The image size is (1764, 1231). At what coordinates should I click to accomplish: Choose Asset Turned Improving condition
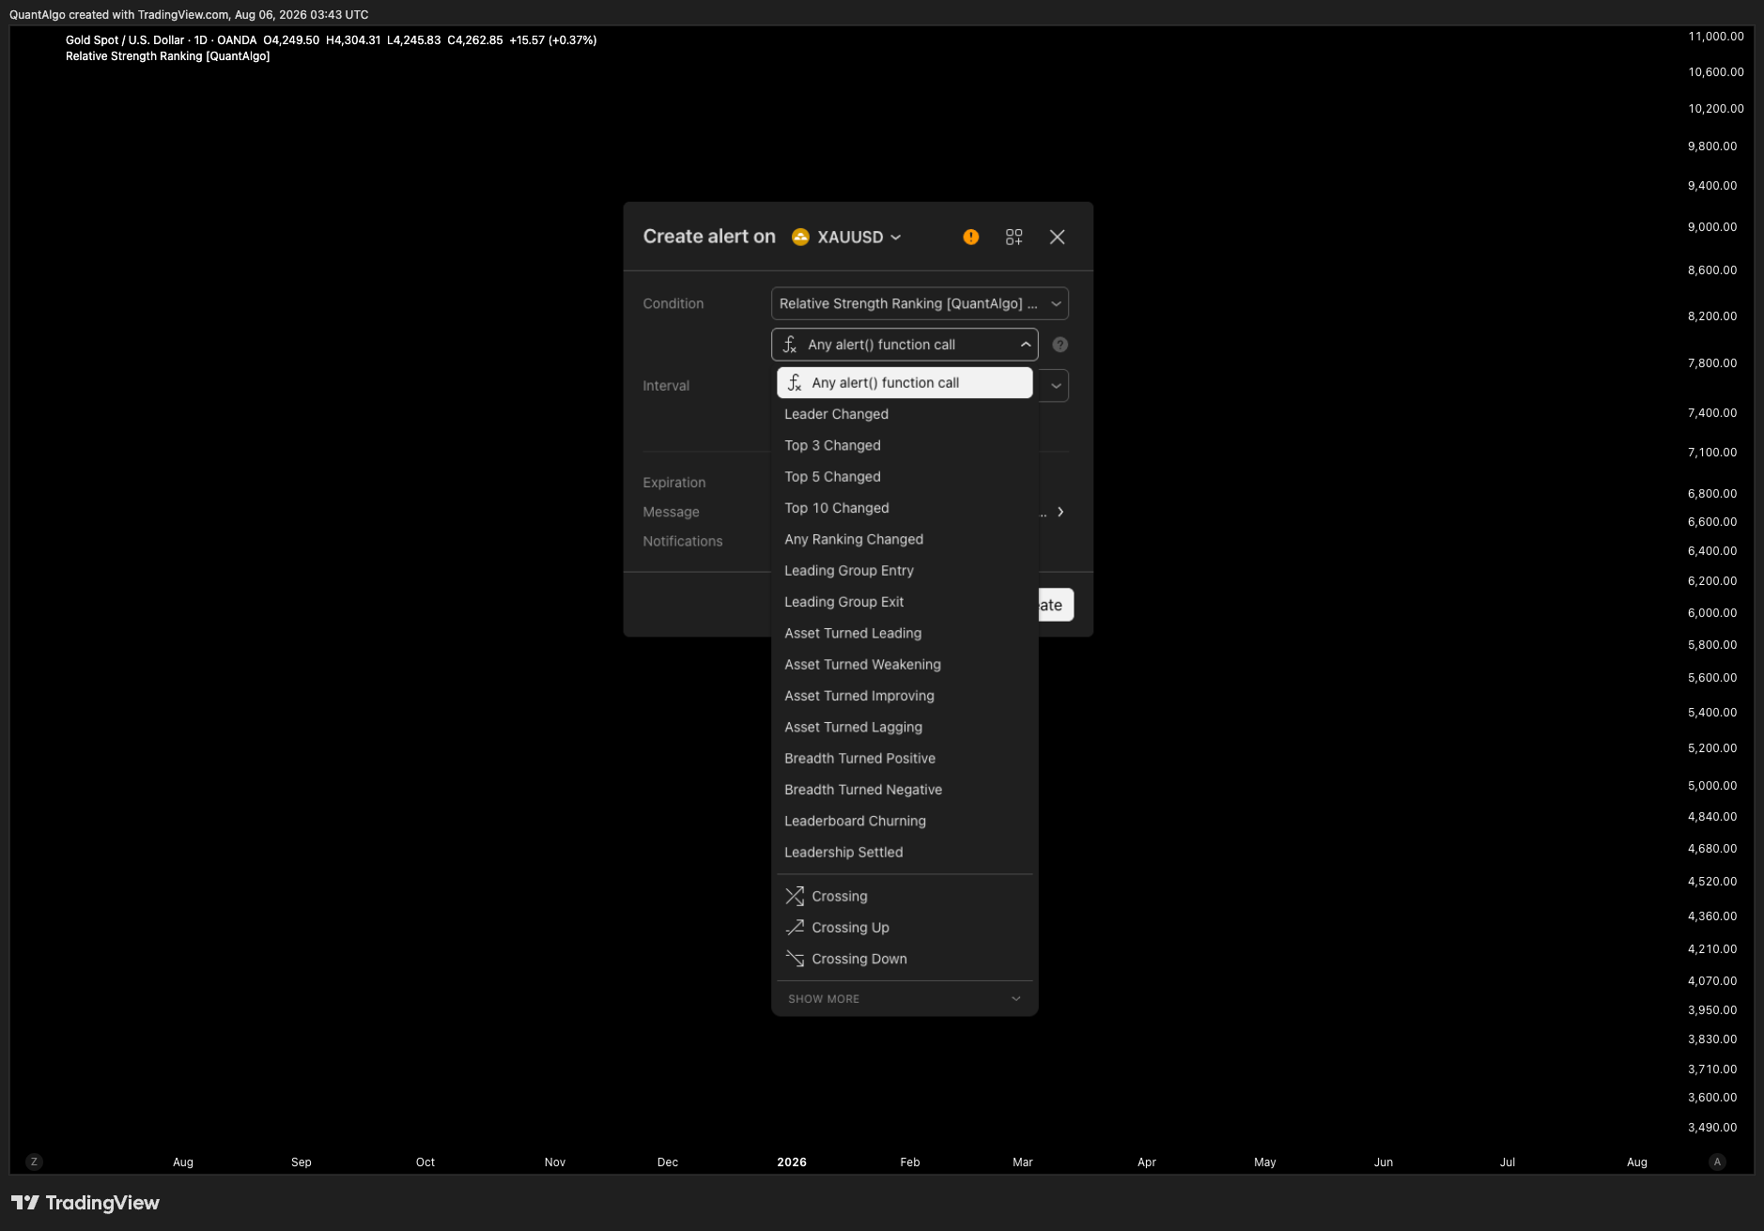tap(905, 696)
